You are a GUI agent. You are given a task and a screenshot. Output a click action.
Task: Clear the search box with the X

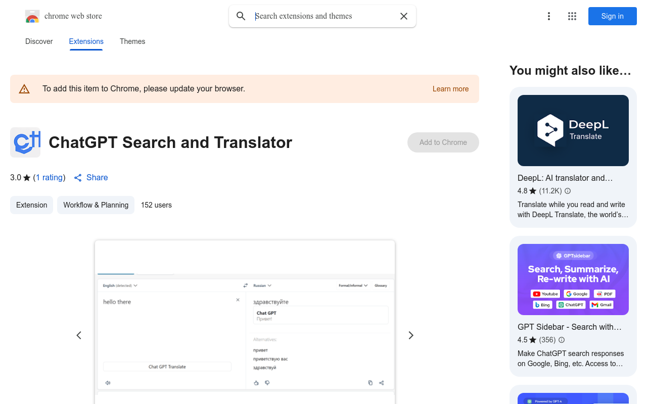tap(404, 16)
